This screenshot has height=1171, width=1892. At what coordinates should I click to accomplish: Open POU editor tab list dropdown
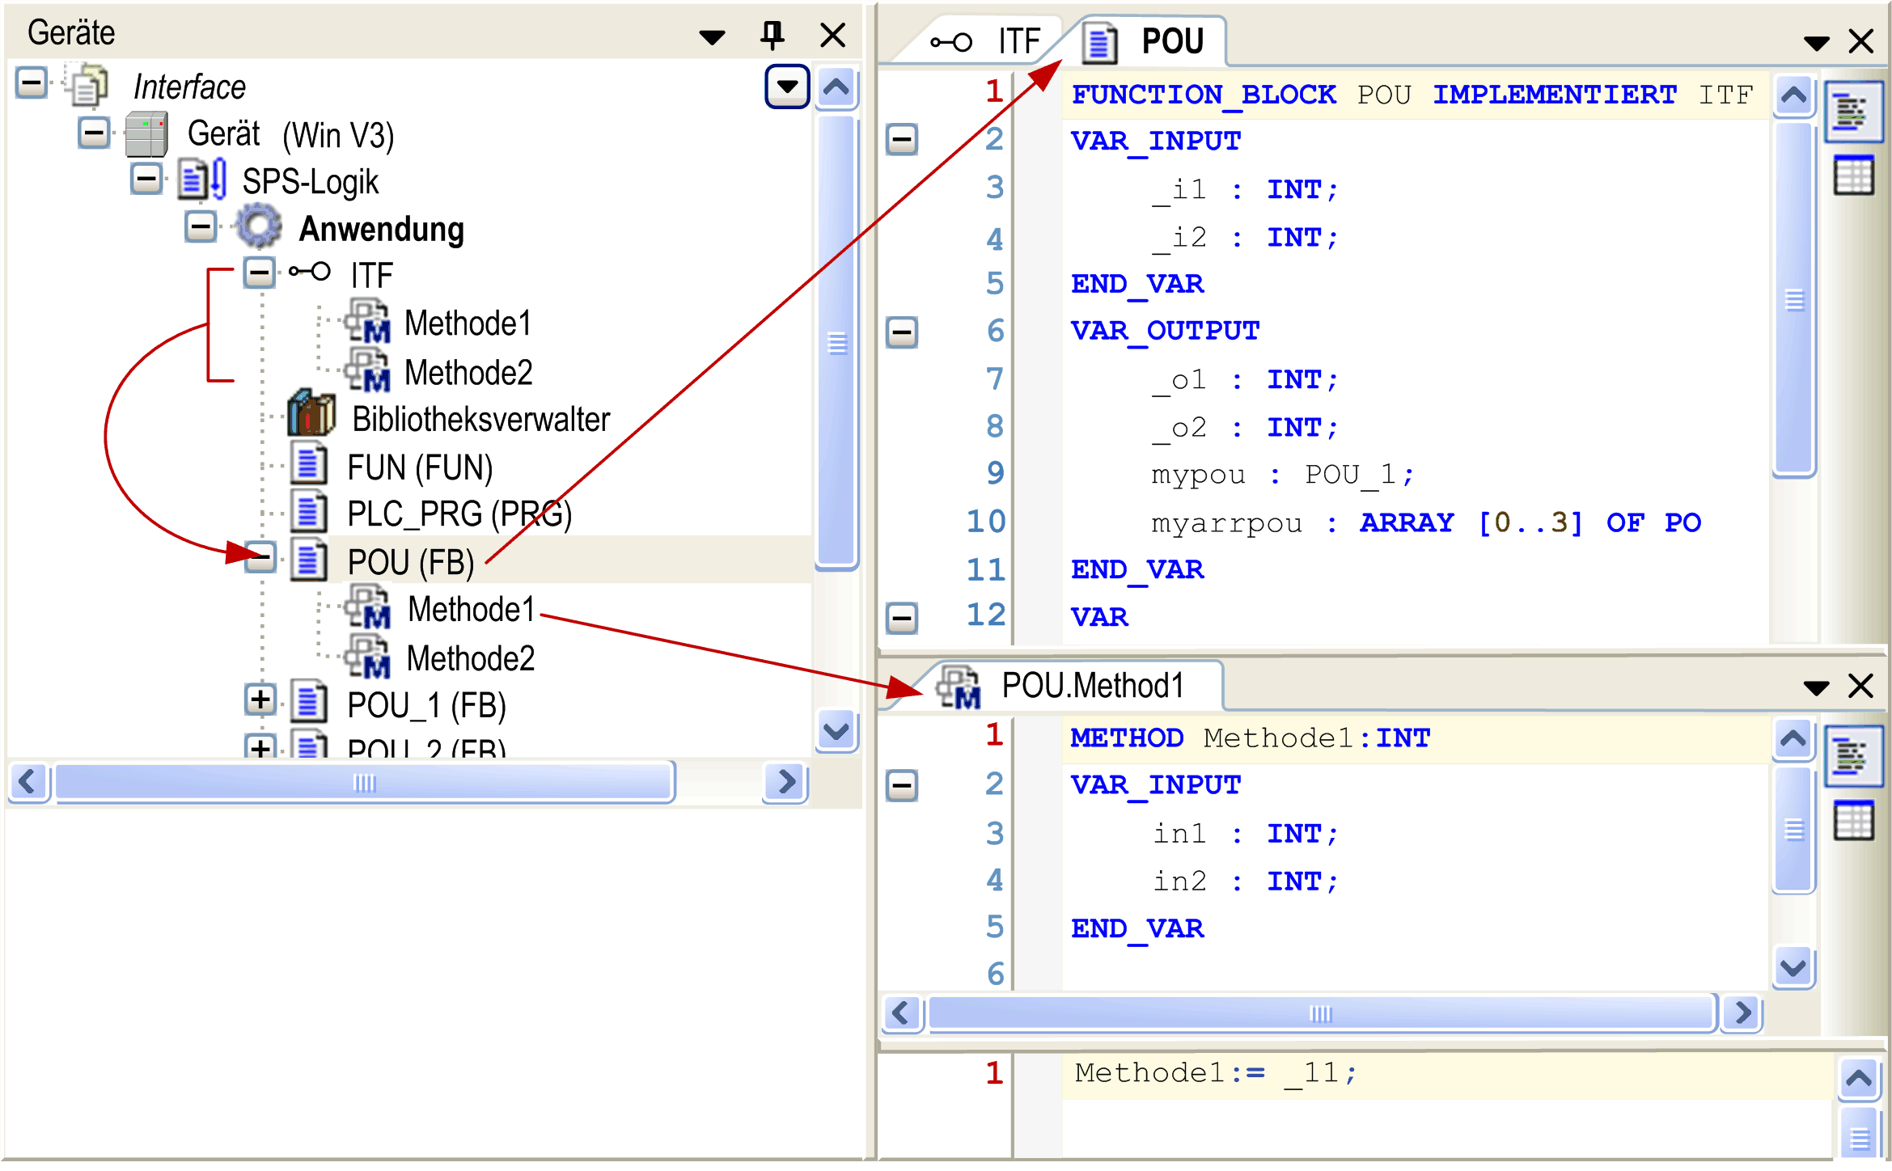click(x=1817, y=43)
